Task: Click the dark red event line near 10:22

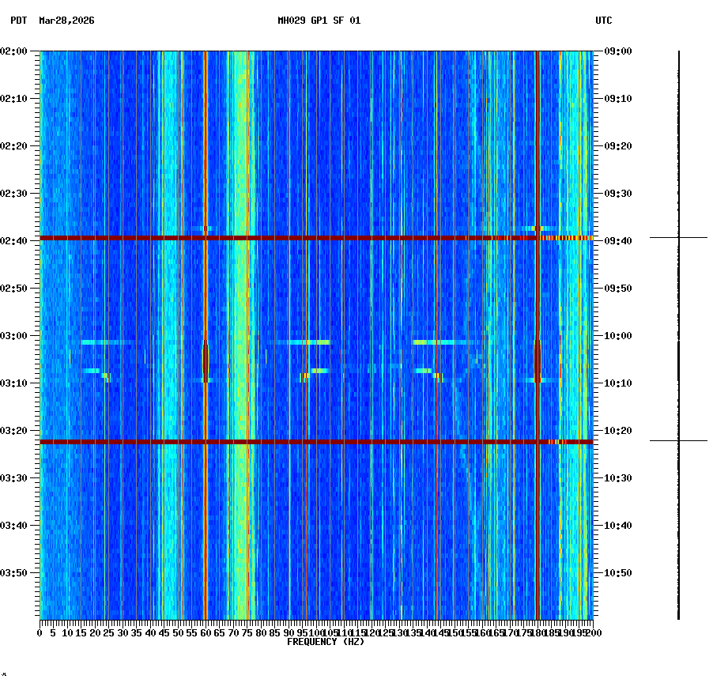Action: pyautogui.click(x=316, y=440)
